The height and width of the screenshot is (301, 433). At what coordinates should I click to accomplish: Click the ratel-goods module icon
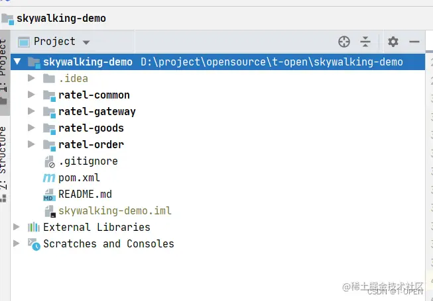pos(50,128)
